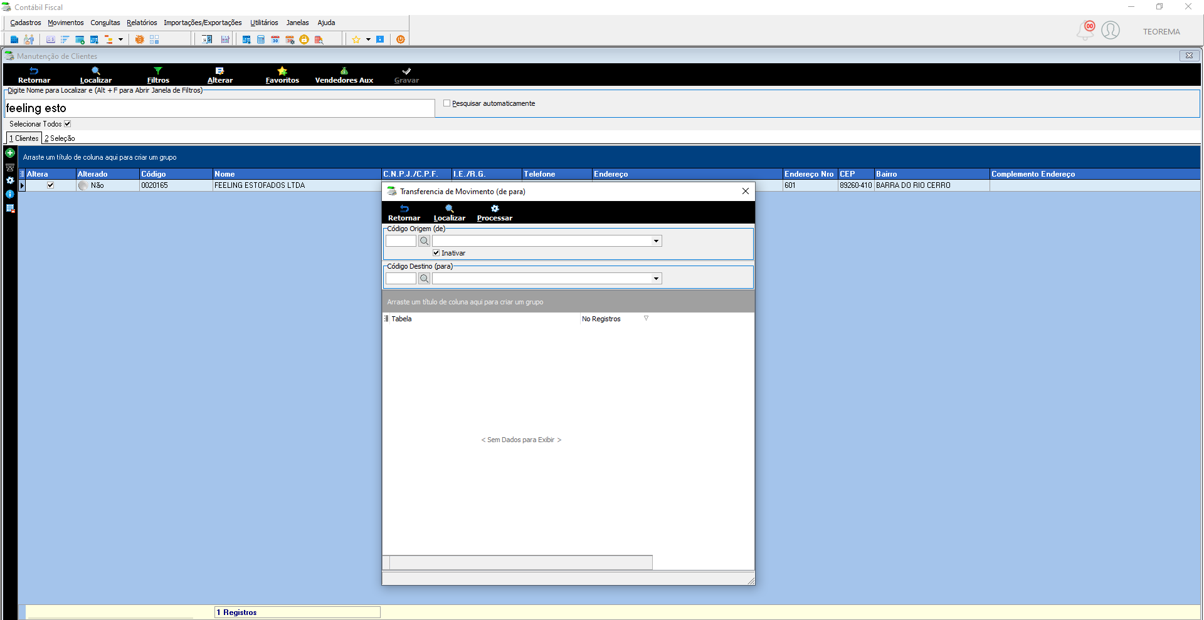Click the orange coin icon in top toolbar
Viewport: 1204px width, 620px height.
140,39
